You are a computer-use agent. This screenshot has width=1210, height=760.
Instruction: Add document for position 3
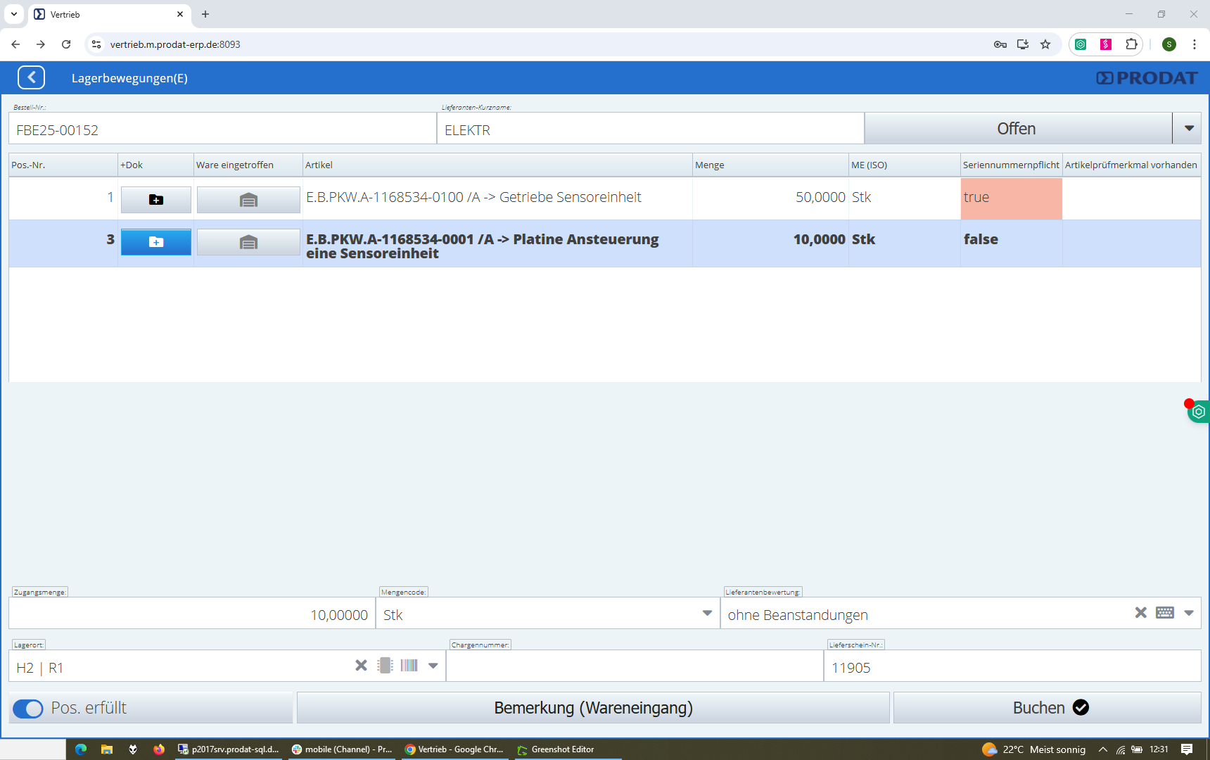coord(155,242)
